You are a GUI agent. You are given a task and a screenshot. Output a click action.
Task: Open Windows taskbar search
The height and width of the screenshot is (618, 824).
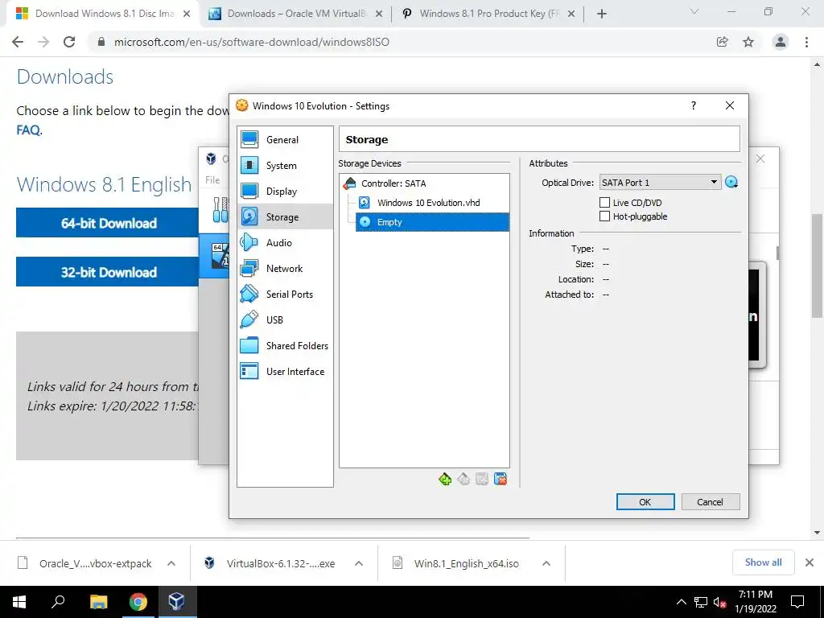(x=58, y=602)
